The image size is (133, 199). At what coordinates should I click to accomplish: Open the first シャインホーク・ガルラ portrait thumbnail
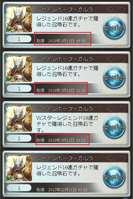coord(19,19)
